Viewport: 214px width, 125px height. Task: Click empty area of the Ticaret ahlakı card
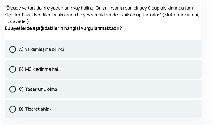[x=140, y=109]
